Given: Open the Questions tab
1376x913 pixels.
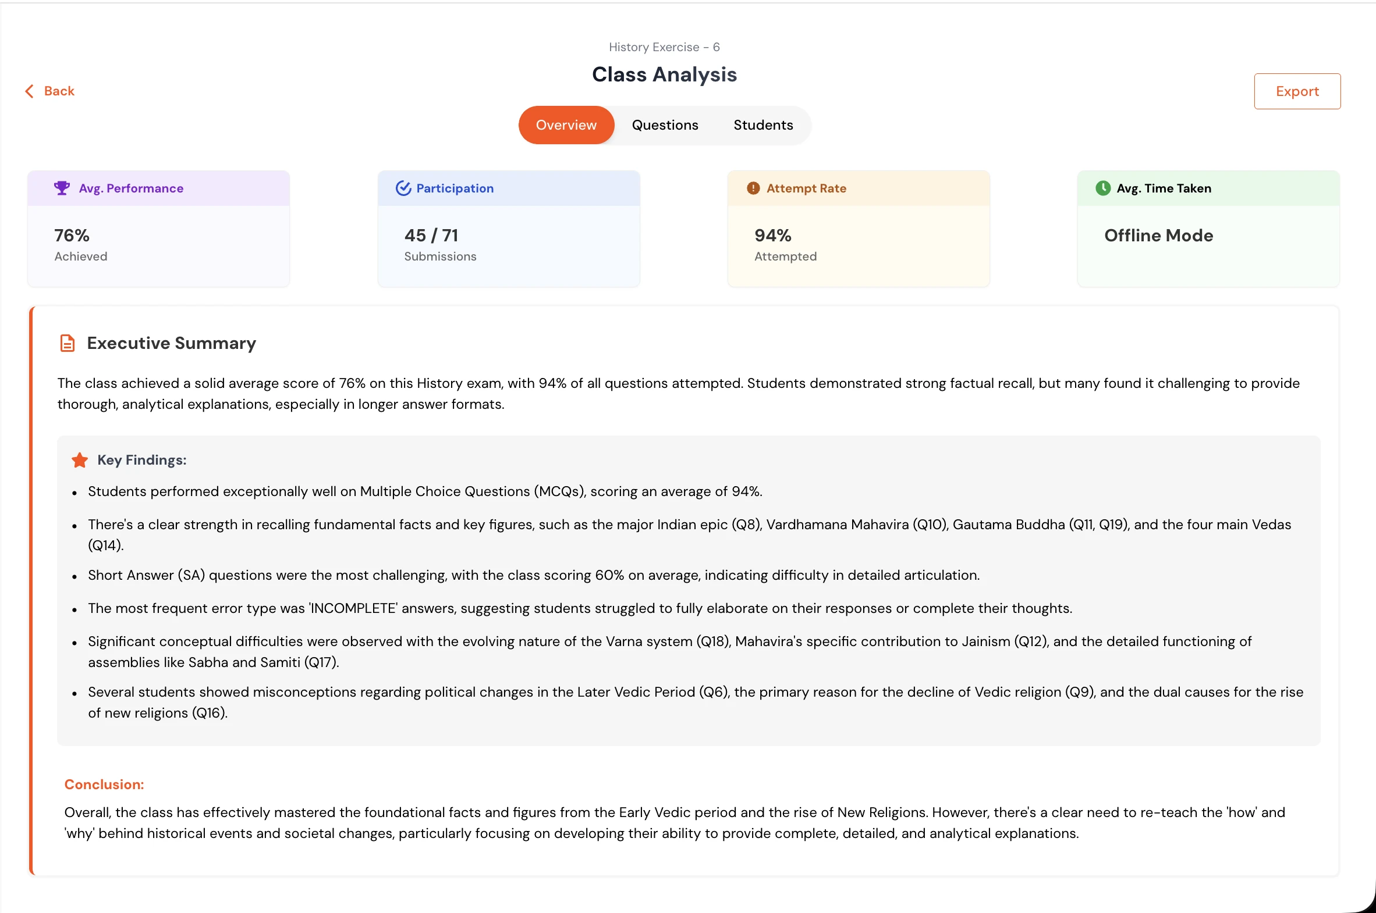Looking at the screenshot, I should pos(665,125).
